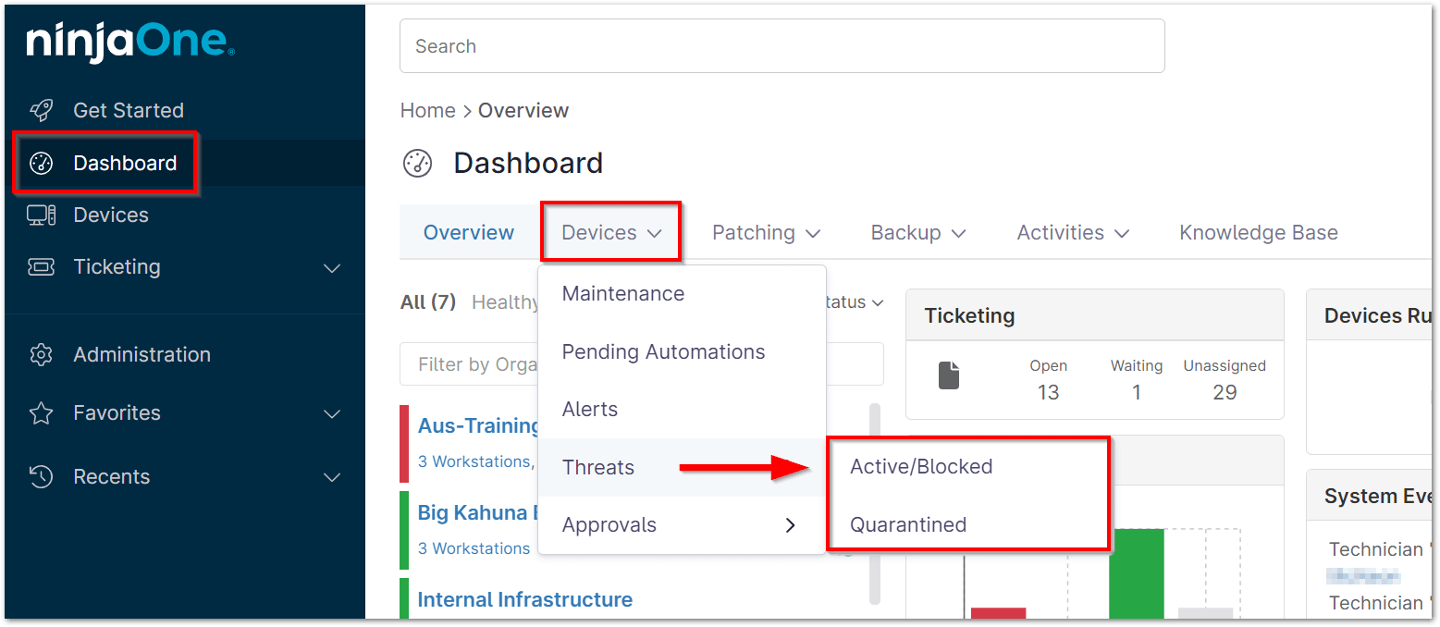Click the Ticketing ticket icon in sidebar

point(42,267)
